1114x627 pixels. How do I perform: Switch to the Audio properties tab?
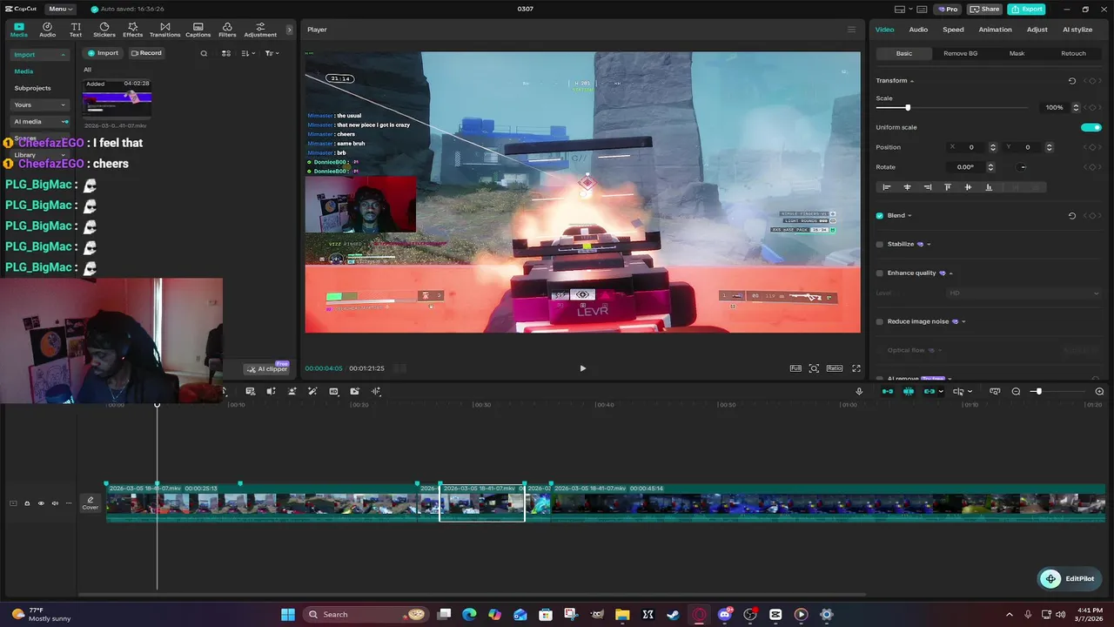pyautogui.click(x=918, y=30)
